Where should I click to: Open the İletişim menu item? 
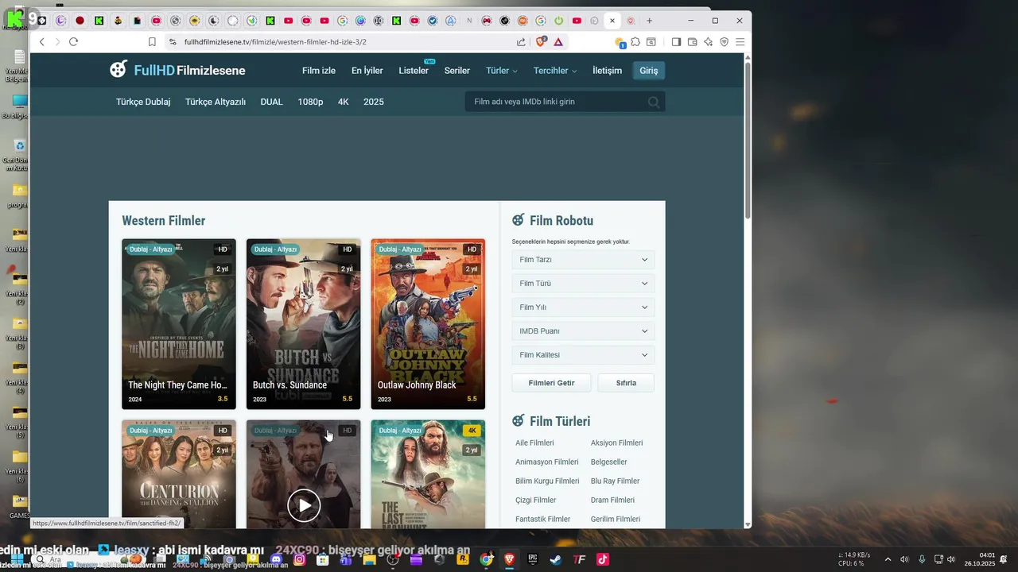pyautogui.click(x=608, y=71)
